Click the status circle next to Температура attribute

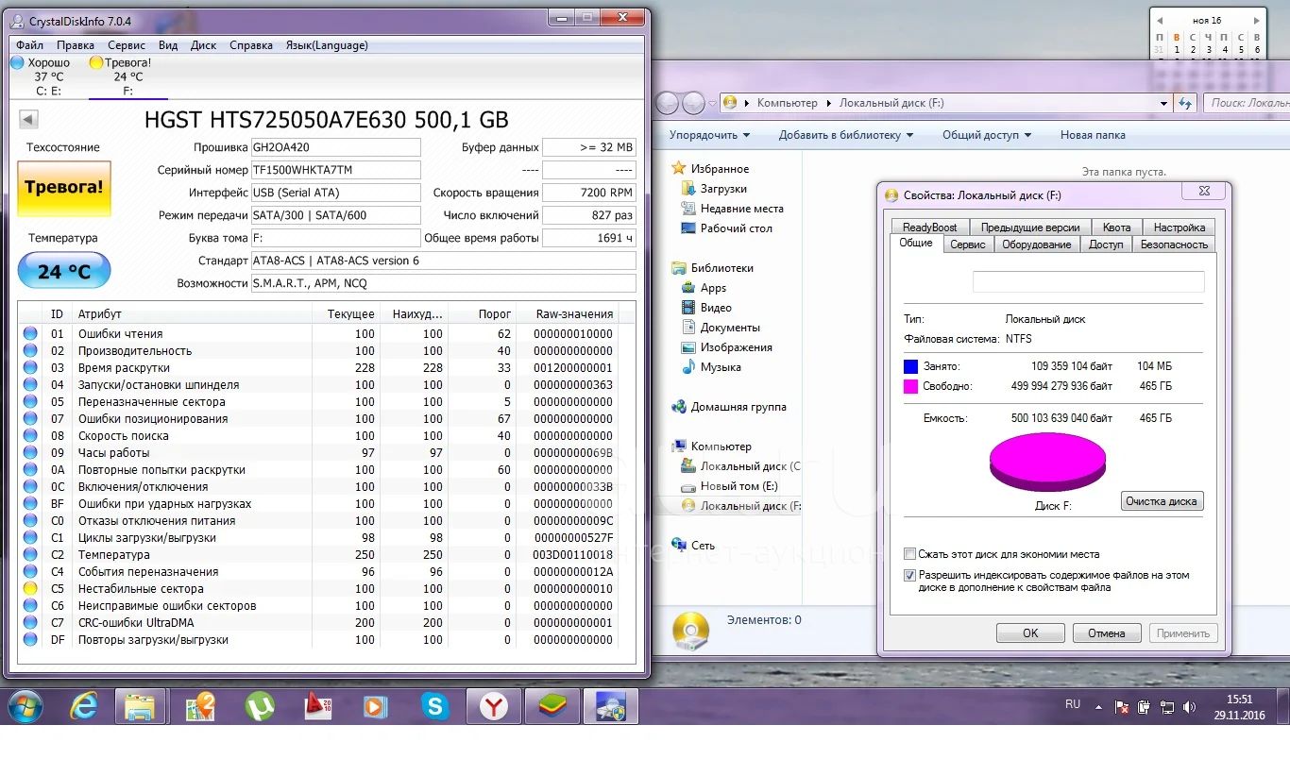click(x=30, y=555)
